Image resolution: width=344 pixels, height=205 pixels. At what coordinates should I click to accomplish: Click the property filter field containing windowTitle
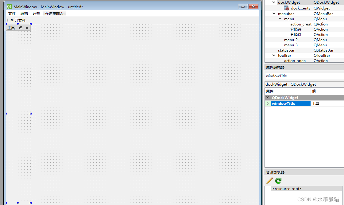click(304, 76)
